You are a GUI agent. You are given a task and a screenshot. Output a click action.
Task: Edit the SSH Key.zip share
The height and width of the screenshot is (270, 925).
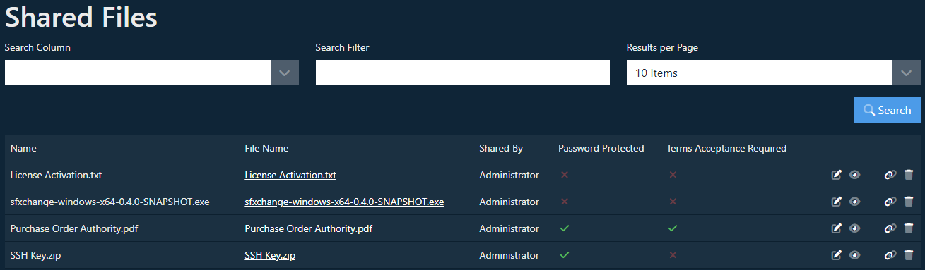coord(837,255)
